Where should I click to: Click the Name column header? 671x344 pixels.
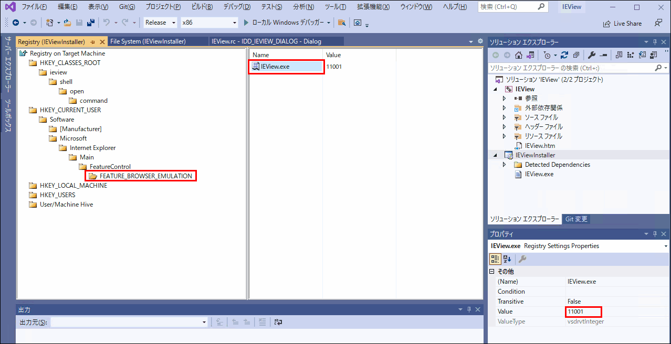286,55
